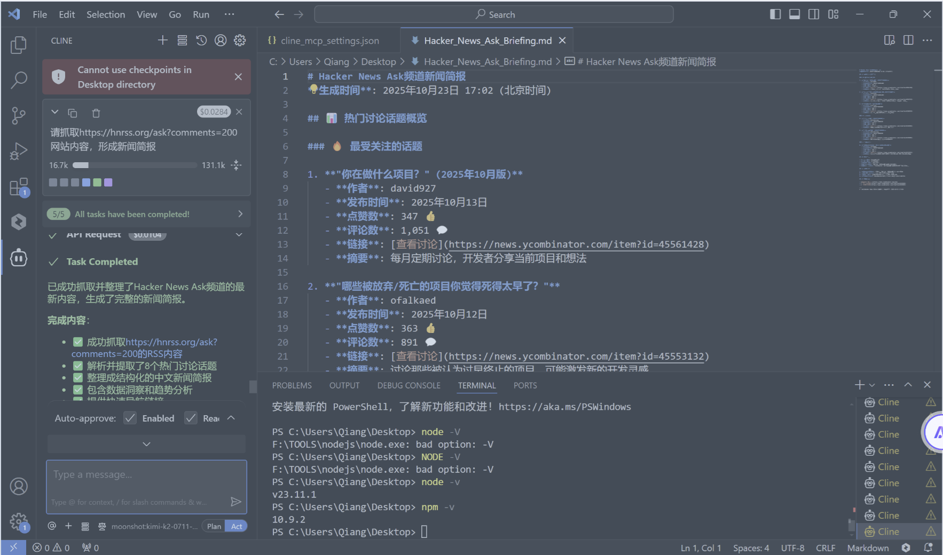The height and width of the screenshot is (555, 943).
Task: Toggle Auto-approve Enabled checkbox
Action: pos(130,418)
